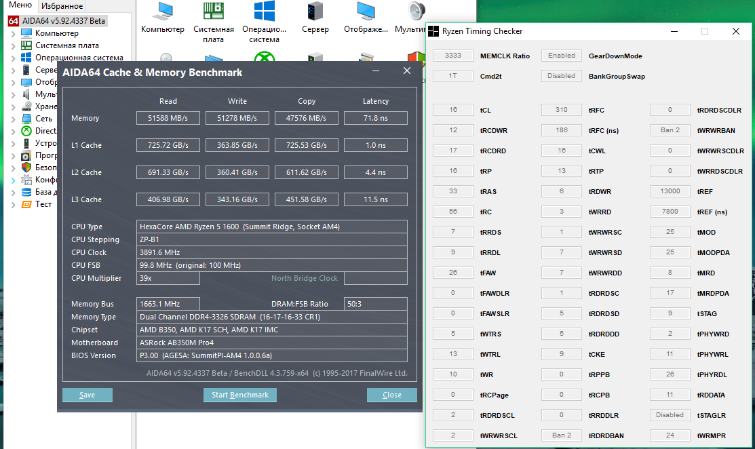
Task: Click the tSTAGLR Disabled field
Action: click(x=670, y=415)
